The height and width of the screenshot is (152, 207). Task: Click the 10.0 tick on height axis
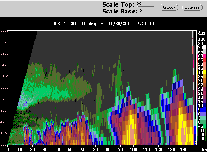pos(4,88)
